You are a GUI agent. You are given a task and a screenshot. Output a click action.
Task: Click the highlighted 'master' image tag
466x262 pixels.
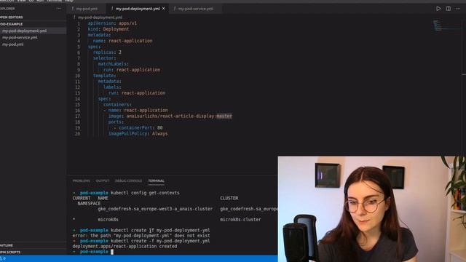pyautogui.click(x=224, y=116)
